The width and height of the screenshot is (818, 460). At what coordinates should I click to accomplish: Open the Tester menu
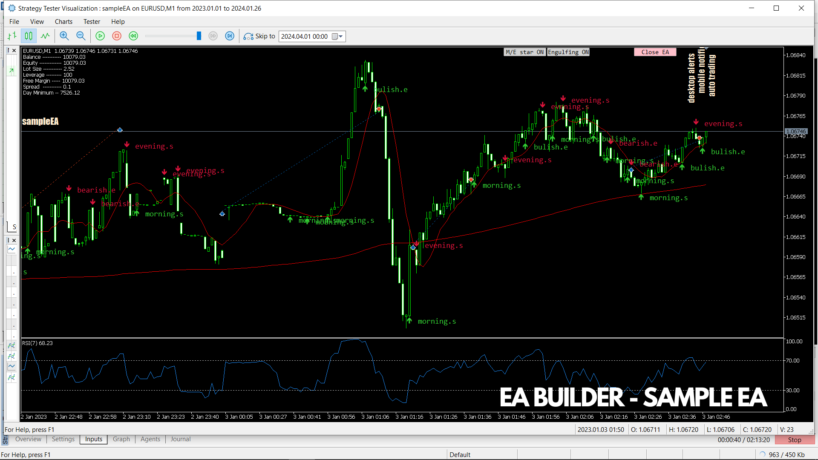[x=92, y=21]
